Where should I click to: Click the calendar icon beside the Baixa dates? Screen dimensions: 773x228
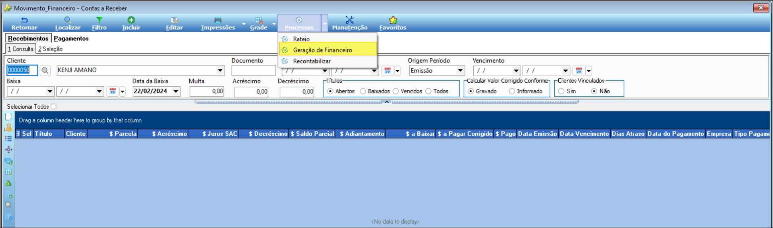pyautogui.click(x=112, y=92)
